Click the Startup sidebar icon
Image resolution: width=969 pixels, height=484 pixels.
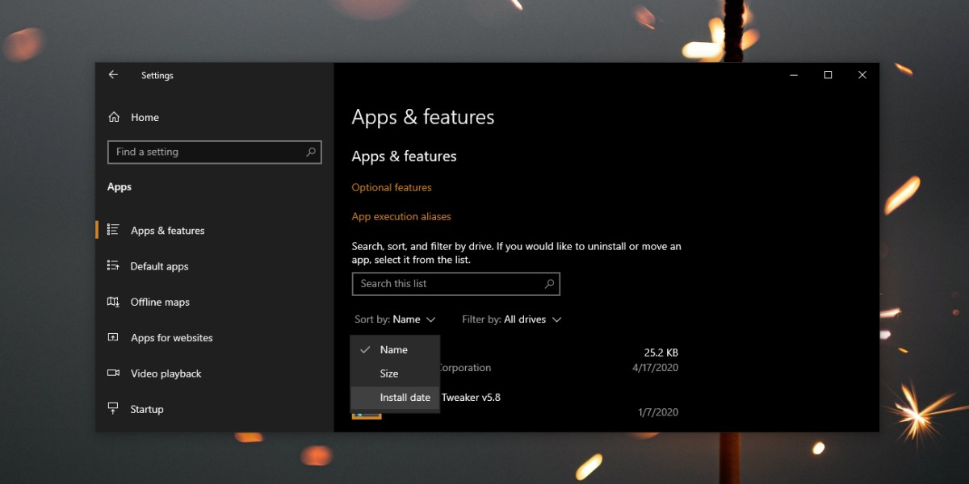coord(114,409)
